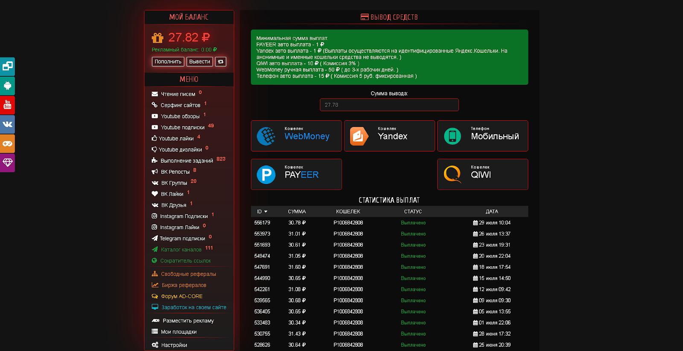
Task: Click the PAYEER blue P logo
Action: [266, 175]
